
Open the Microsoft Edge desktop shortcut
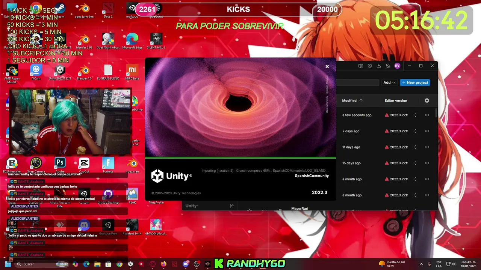132,41
